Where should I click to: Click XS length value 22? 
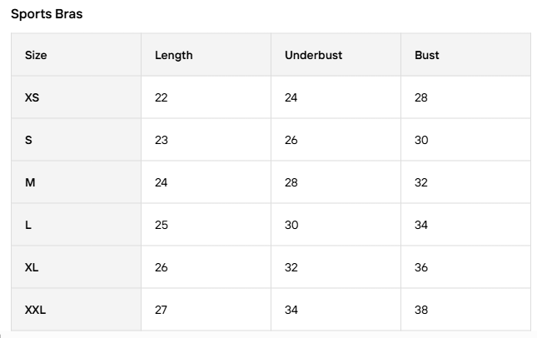tap(162, 97)
